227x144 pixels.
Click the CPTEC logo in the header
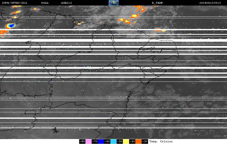pyautogui.click(x=113, y=3)
